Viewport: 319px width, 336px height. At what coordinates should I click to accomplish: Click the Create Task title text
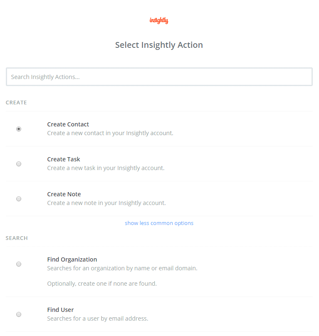64,159
